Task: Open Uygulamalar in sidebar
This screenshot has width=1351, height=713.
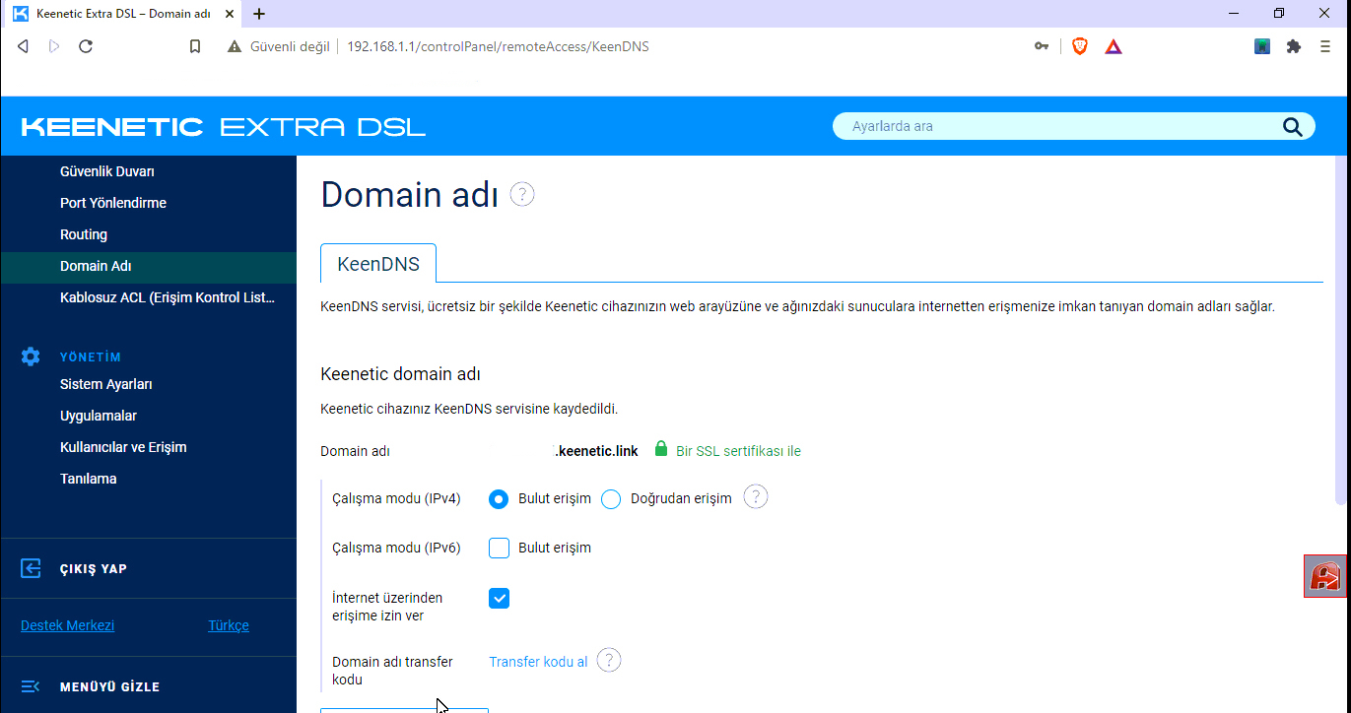Action: pos(99,416)
